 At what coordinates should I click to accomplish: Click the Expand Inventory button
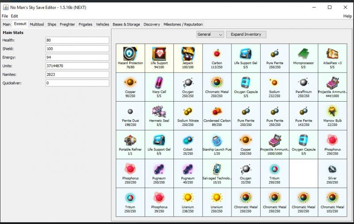click(x=246, y=34)
